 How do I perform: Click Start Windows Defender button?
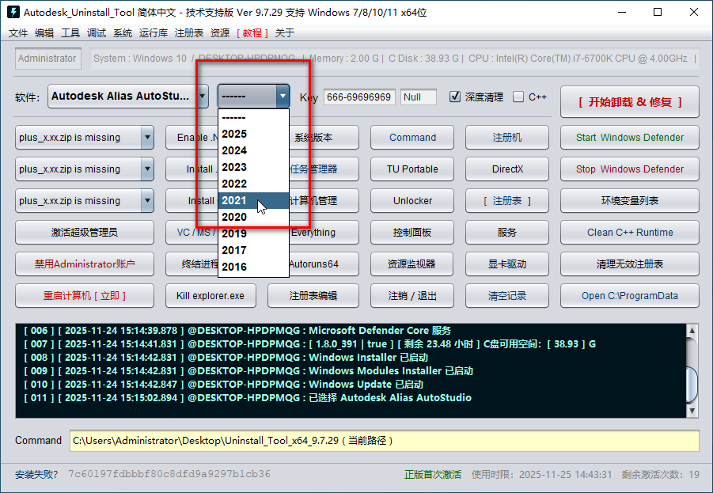630,138
